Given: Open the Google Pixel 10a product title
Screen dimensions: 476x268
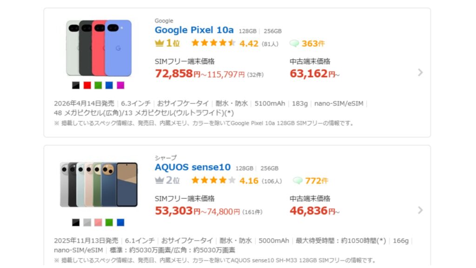Looking at the screenshot, I should 194,30.
